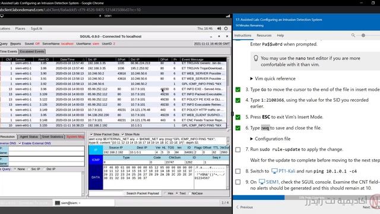The width and height of the screenshot is (380, 214).
Task: Switch to Snort Statistics tab
Action: (52, 137)
